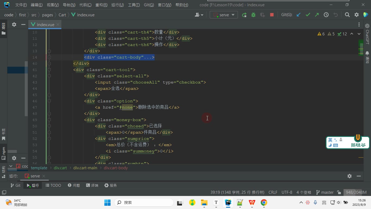Click the red Stop serve button
This screenshot has width=371, height=209.
click(x=272, y=15)
